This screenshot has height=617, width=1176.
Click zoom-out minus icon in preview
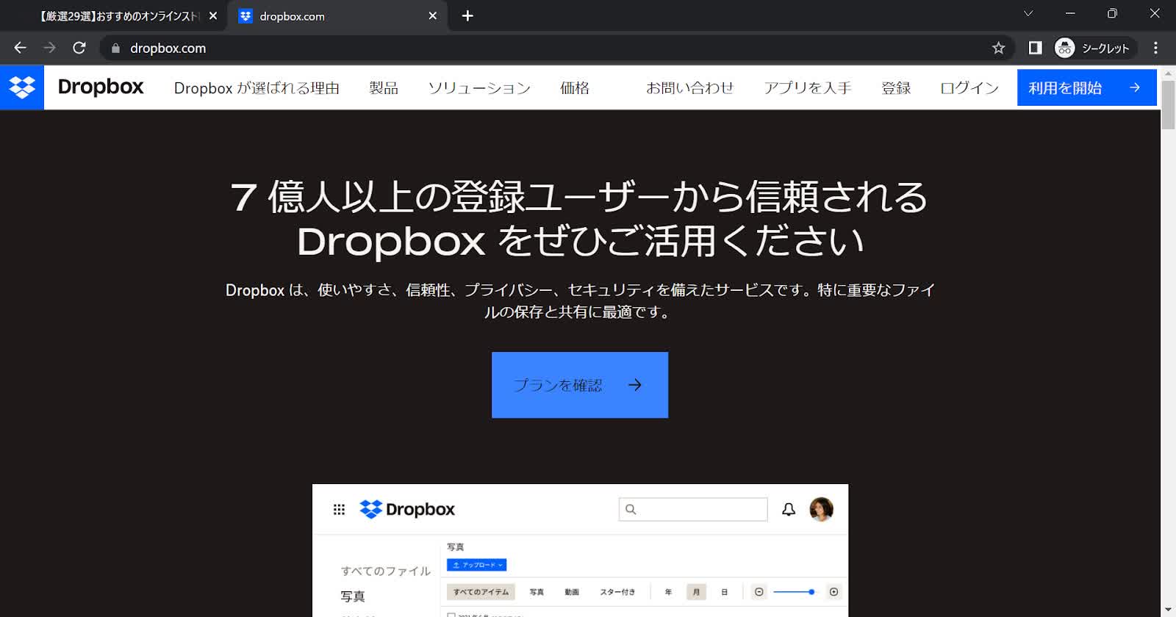coord(759,591)
